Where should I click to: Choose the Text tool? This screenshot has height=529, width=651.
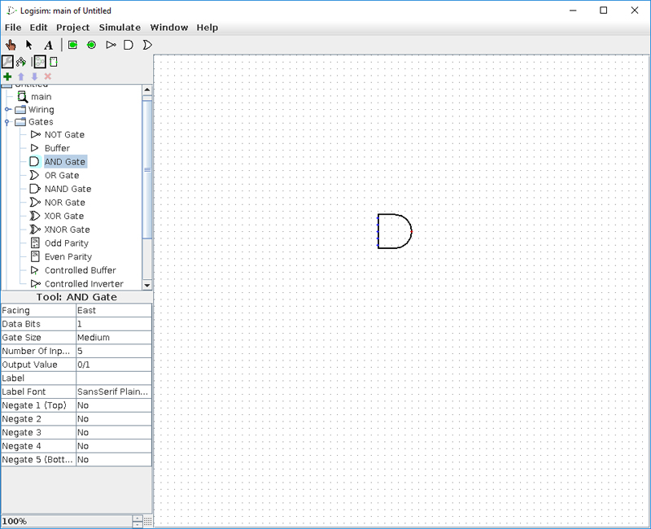pyautogui.click(x=48, y=45)
